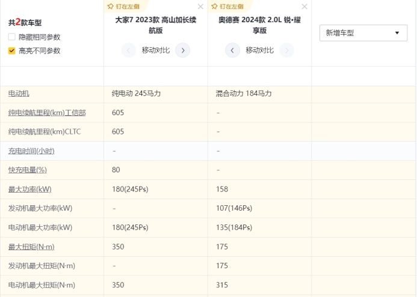Click 350 in 最大扭矩 row

[118, 247]
